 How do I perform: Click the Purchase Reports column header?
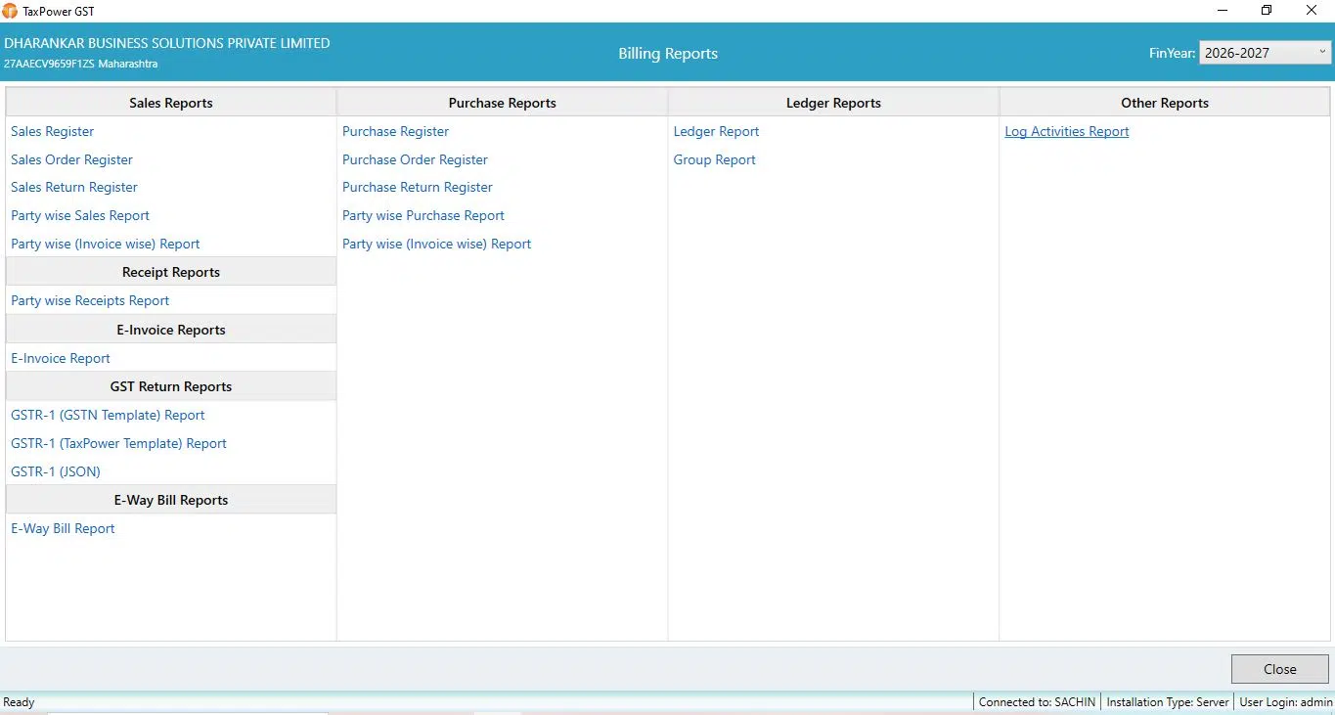pyautogui.click(x=502, y=103)
